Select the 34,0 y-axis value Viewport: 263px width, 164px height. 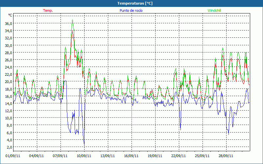point(9,31)
